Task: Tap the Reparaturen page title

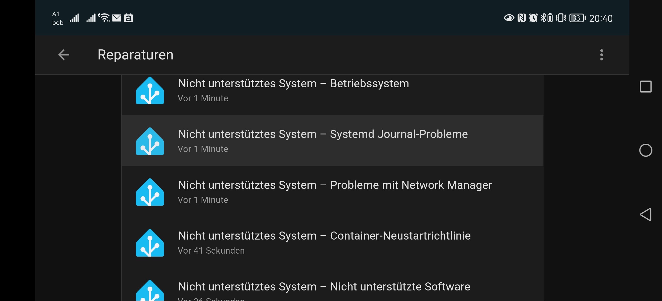Action: [x=135, y=55]
